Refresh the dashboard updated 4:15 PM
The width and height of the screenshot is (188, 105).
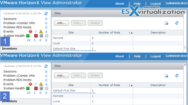46,66
